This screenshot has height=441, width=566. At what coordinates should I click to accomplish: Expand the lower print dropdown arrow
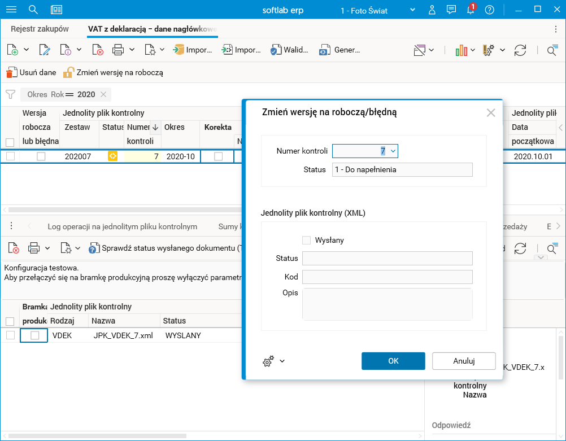[x=47, y=248]
